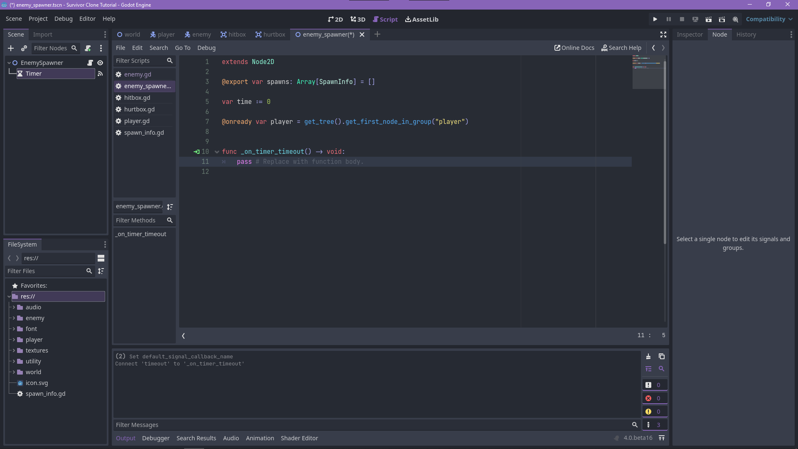Instance a child scene via the link icon
Image resolution: width=798 pixels, height=449 pixels.
coord(24,48)
